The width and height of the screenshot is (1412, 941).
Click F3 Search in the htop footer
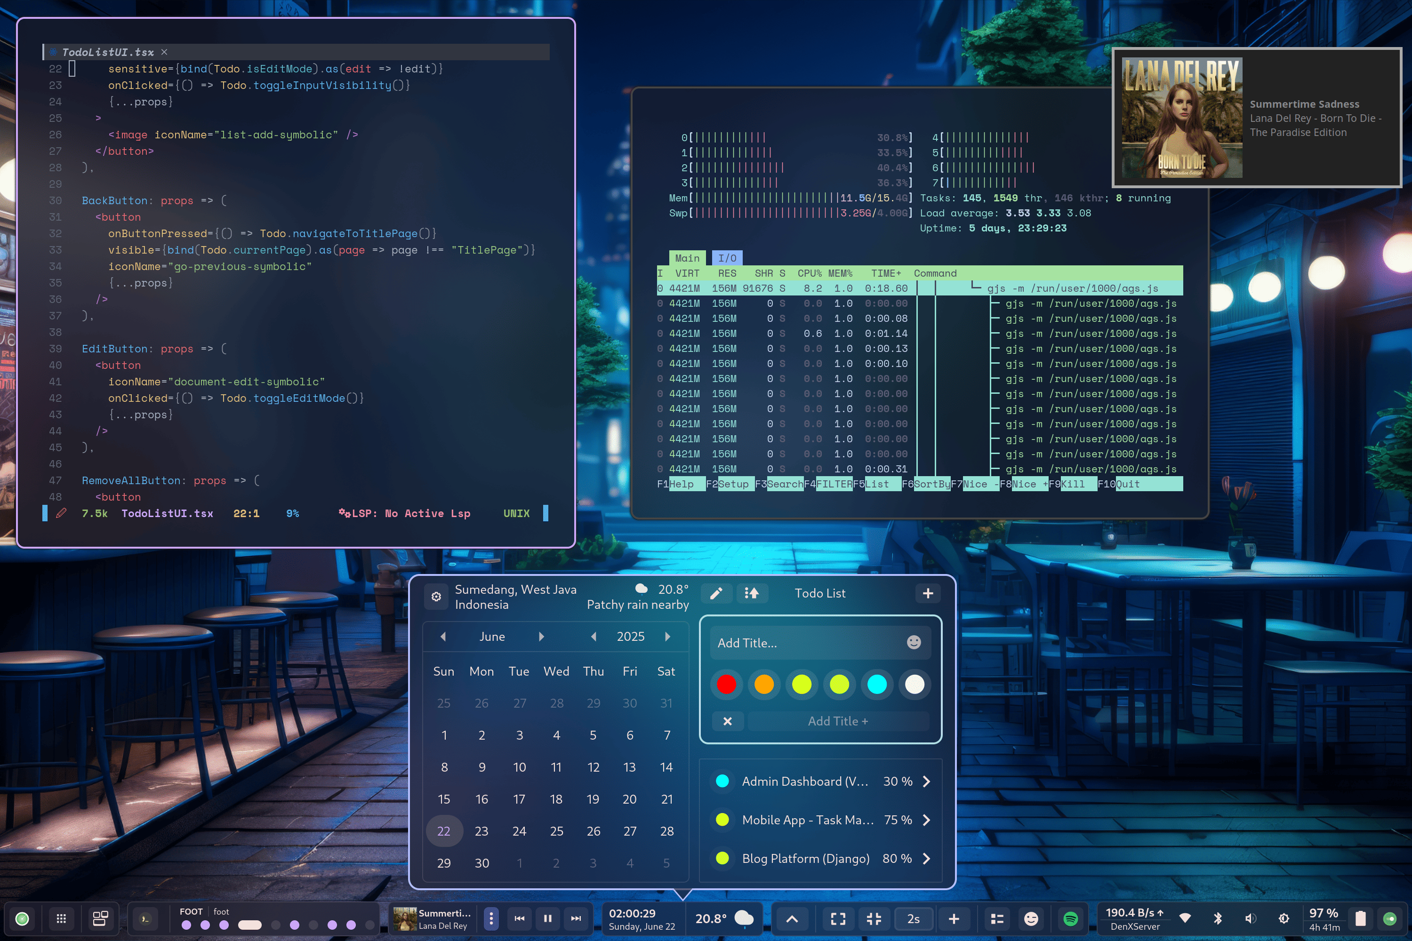[779, 484]
